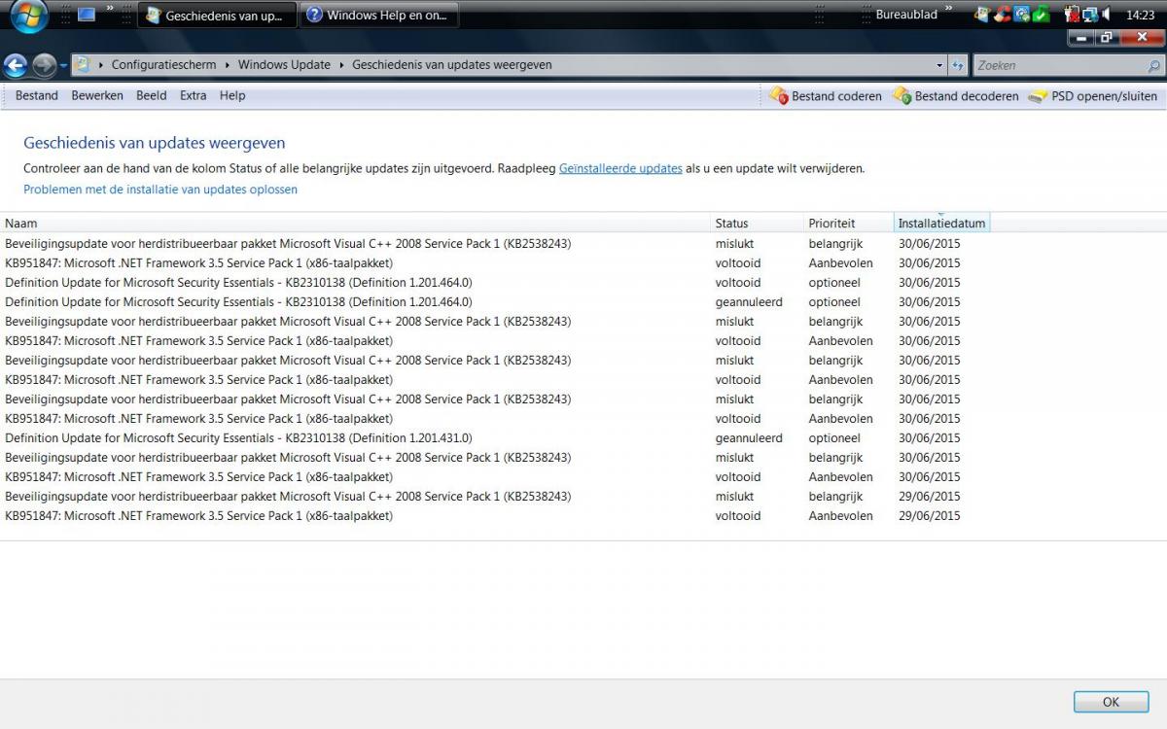Image resolution: width=1167 pixels, height=729 pixels.
Task: Sort by the Installatiedatum column header
Action: pos(941,224)
